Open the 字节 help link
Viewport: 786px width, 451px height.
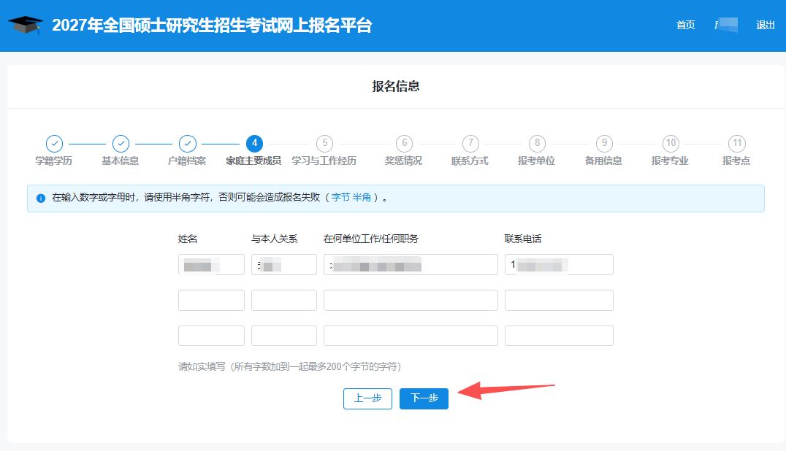[340, 198]
